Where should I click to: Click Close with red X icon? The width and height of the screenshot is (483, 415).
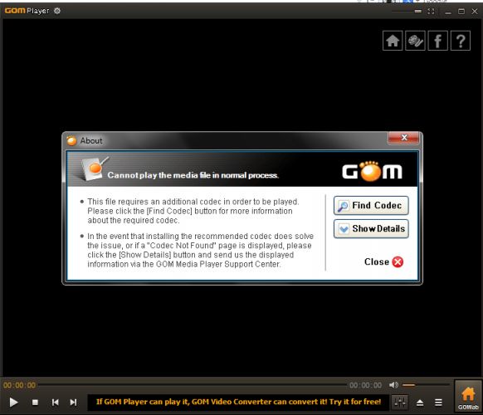point(383,262)
